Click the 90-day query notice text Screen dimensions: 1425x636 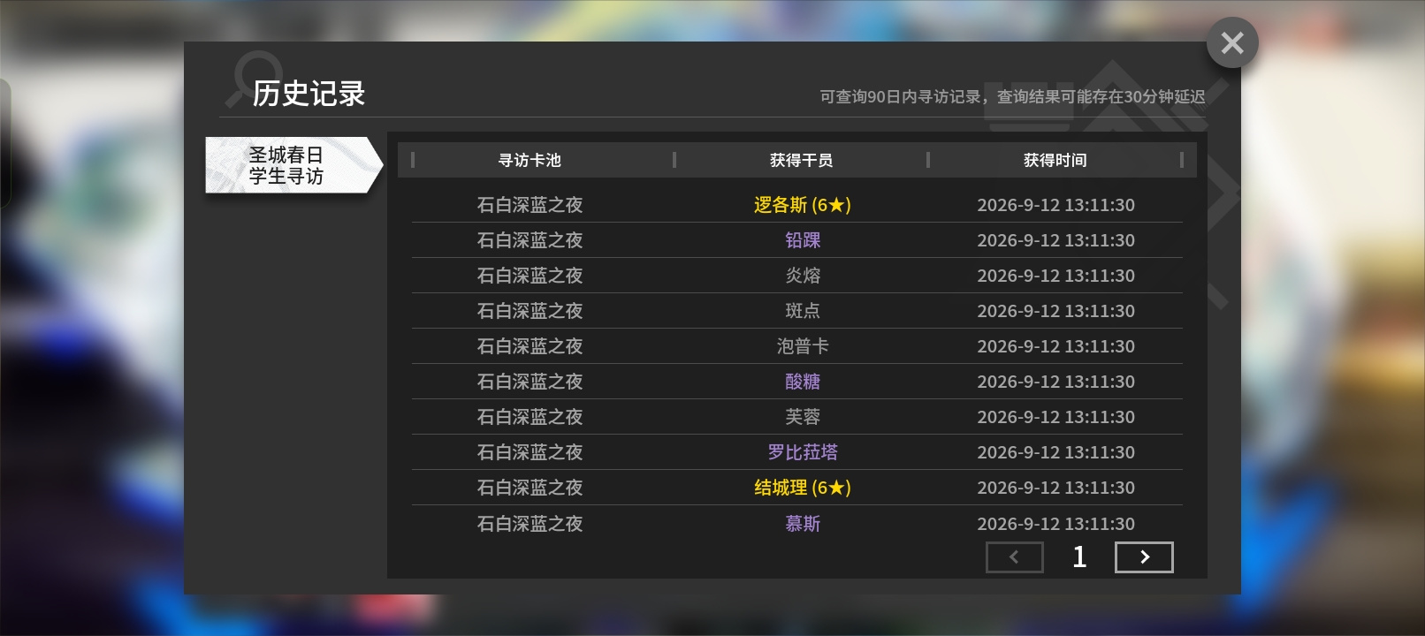tap(1012, 97)
